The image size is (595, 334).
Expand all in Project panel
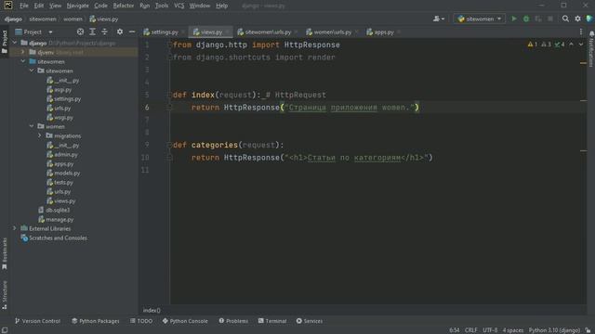[92, 32]
